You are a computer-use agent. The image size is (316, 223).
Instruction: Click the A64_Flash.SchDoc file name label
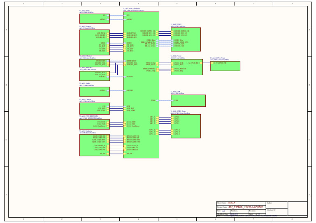coord(86,12)
